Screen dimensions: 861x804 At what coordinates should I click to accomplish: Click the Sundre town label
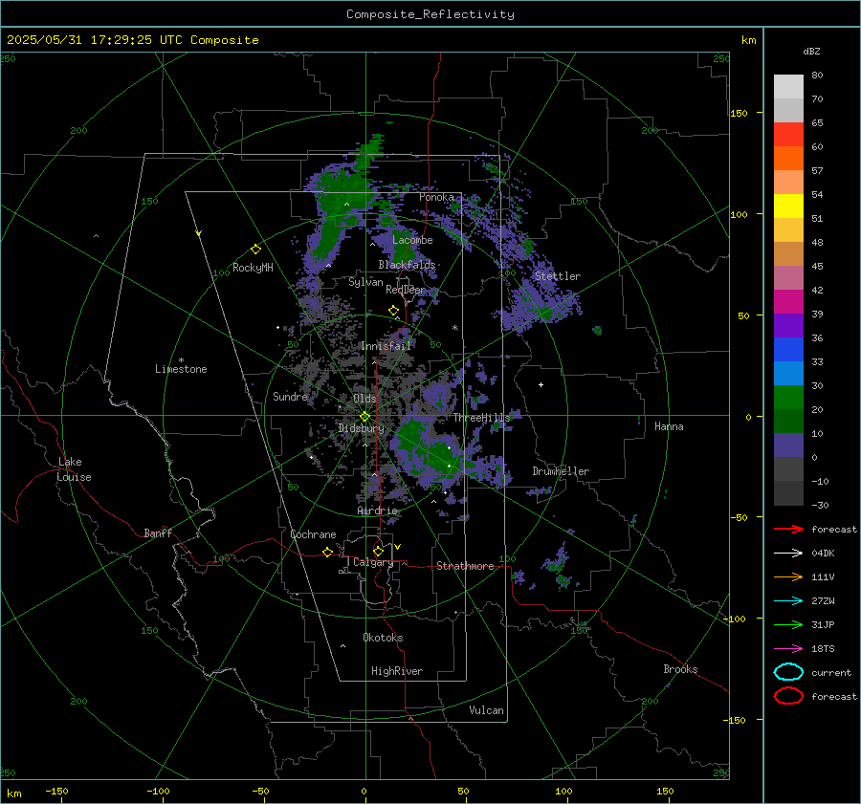[x=290, y=396]
